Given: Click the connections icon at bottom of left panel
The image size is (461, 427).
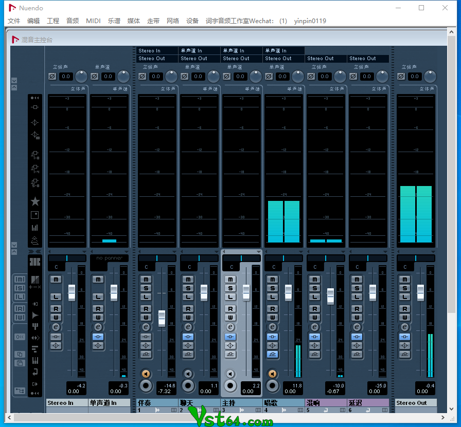Looking at the screenshot, I should (x=20, y=391).
